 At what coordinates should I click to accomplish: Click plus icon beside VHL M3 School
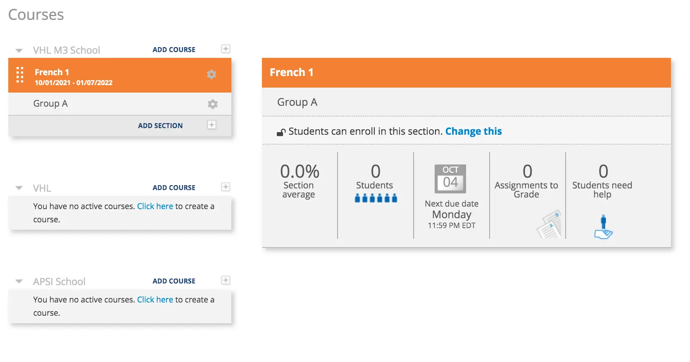[x=226, y=49]
